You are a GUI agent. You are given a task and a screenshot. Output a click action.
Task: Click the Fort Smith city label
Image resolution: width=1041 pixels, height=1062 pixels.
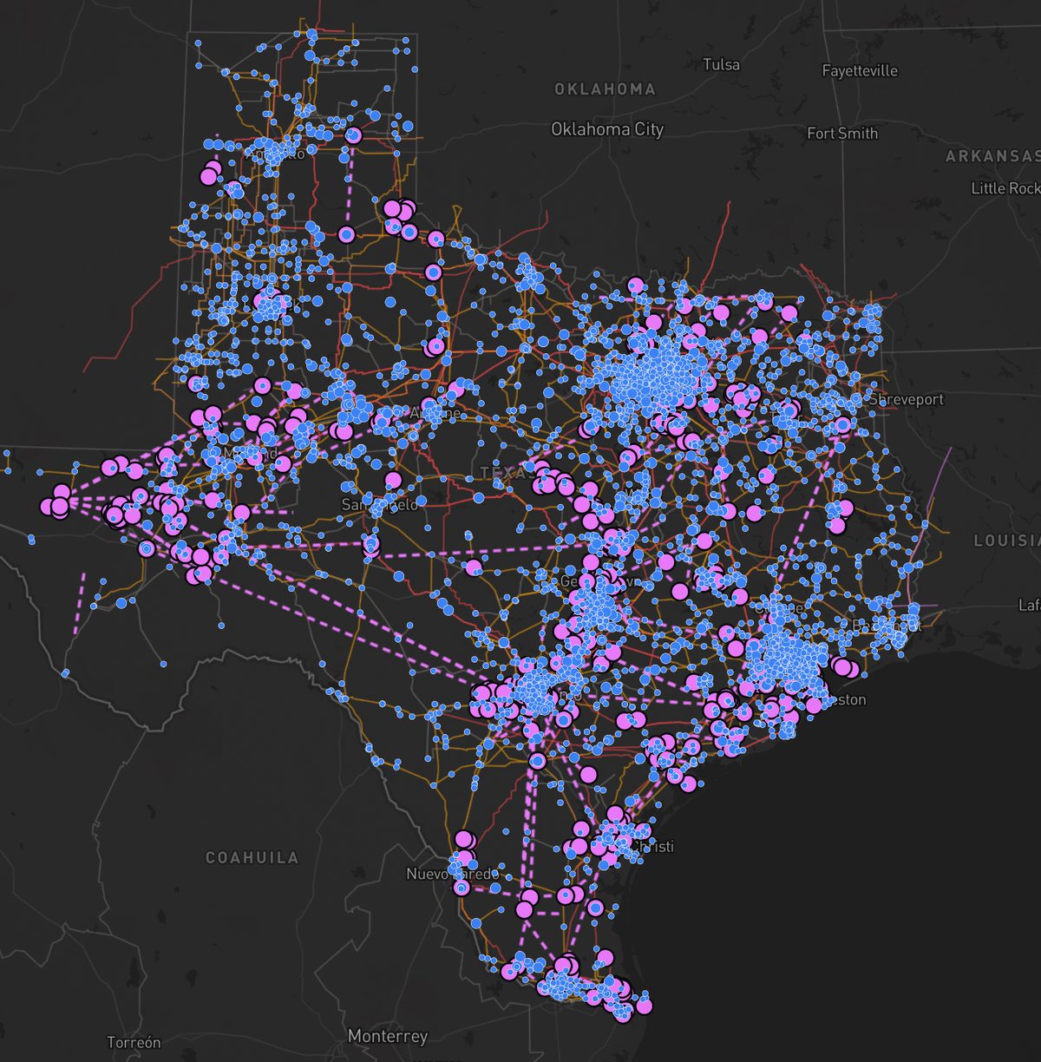pyautogui.click(x=842, y=134)
